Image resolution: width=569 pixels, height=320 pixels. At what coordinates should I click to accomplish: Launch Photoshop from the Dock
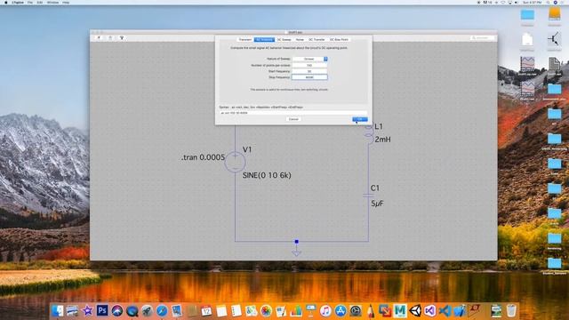point(102,310)
